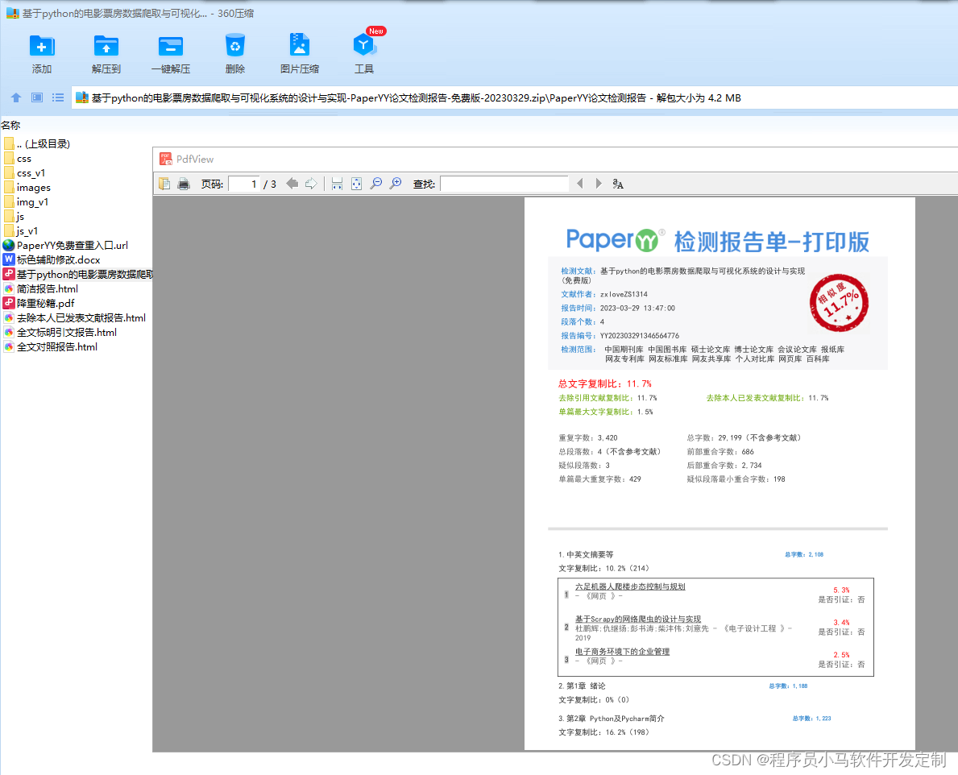The image size is (958, 775).
Task: Go to next page arrow in PdfView
Action: point(311,184)
